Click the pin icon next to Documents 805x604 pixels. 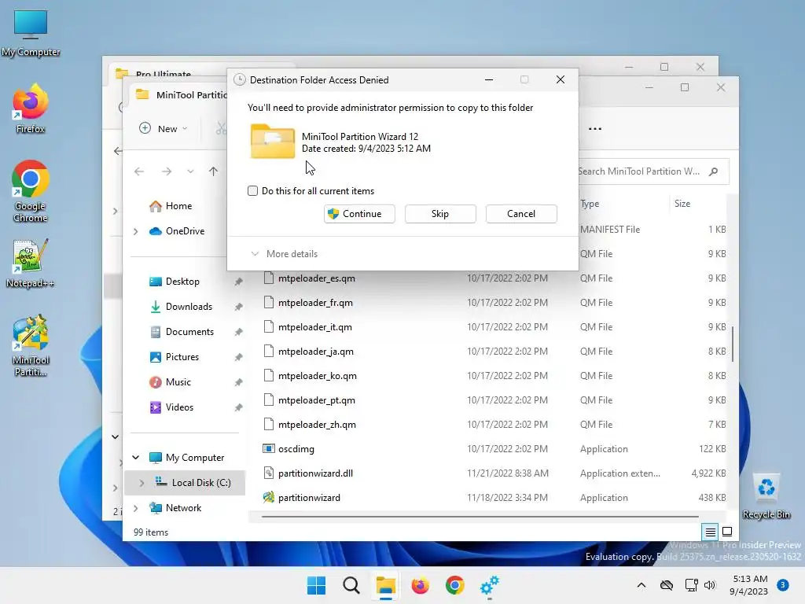(x=238, y=332)
